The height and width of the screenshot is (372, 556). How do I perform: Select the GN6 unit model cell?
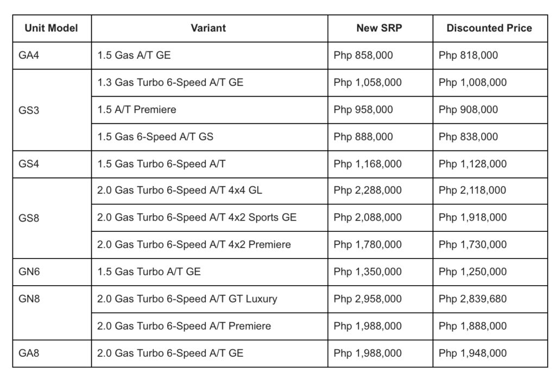(52, 272)
